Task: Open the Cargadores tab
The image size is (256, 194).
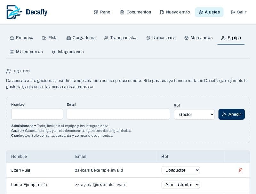Action: tap(81, 38)
